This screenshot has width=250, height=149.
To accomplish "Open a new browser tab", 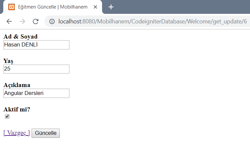I will pyautogui.click(x=111, y=7).
